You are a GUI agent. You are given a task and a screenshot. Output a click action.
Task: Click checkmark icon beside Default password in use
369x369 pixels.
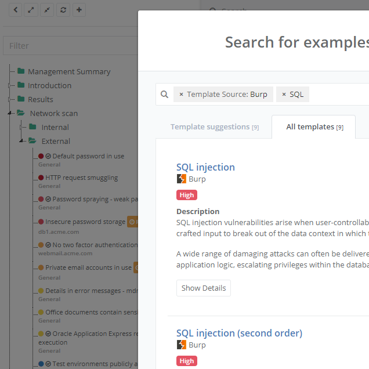(x=48, y=156)
